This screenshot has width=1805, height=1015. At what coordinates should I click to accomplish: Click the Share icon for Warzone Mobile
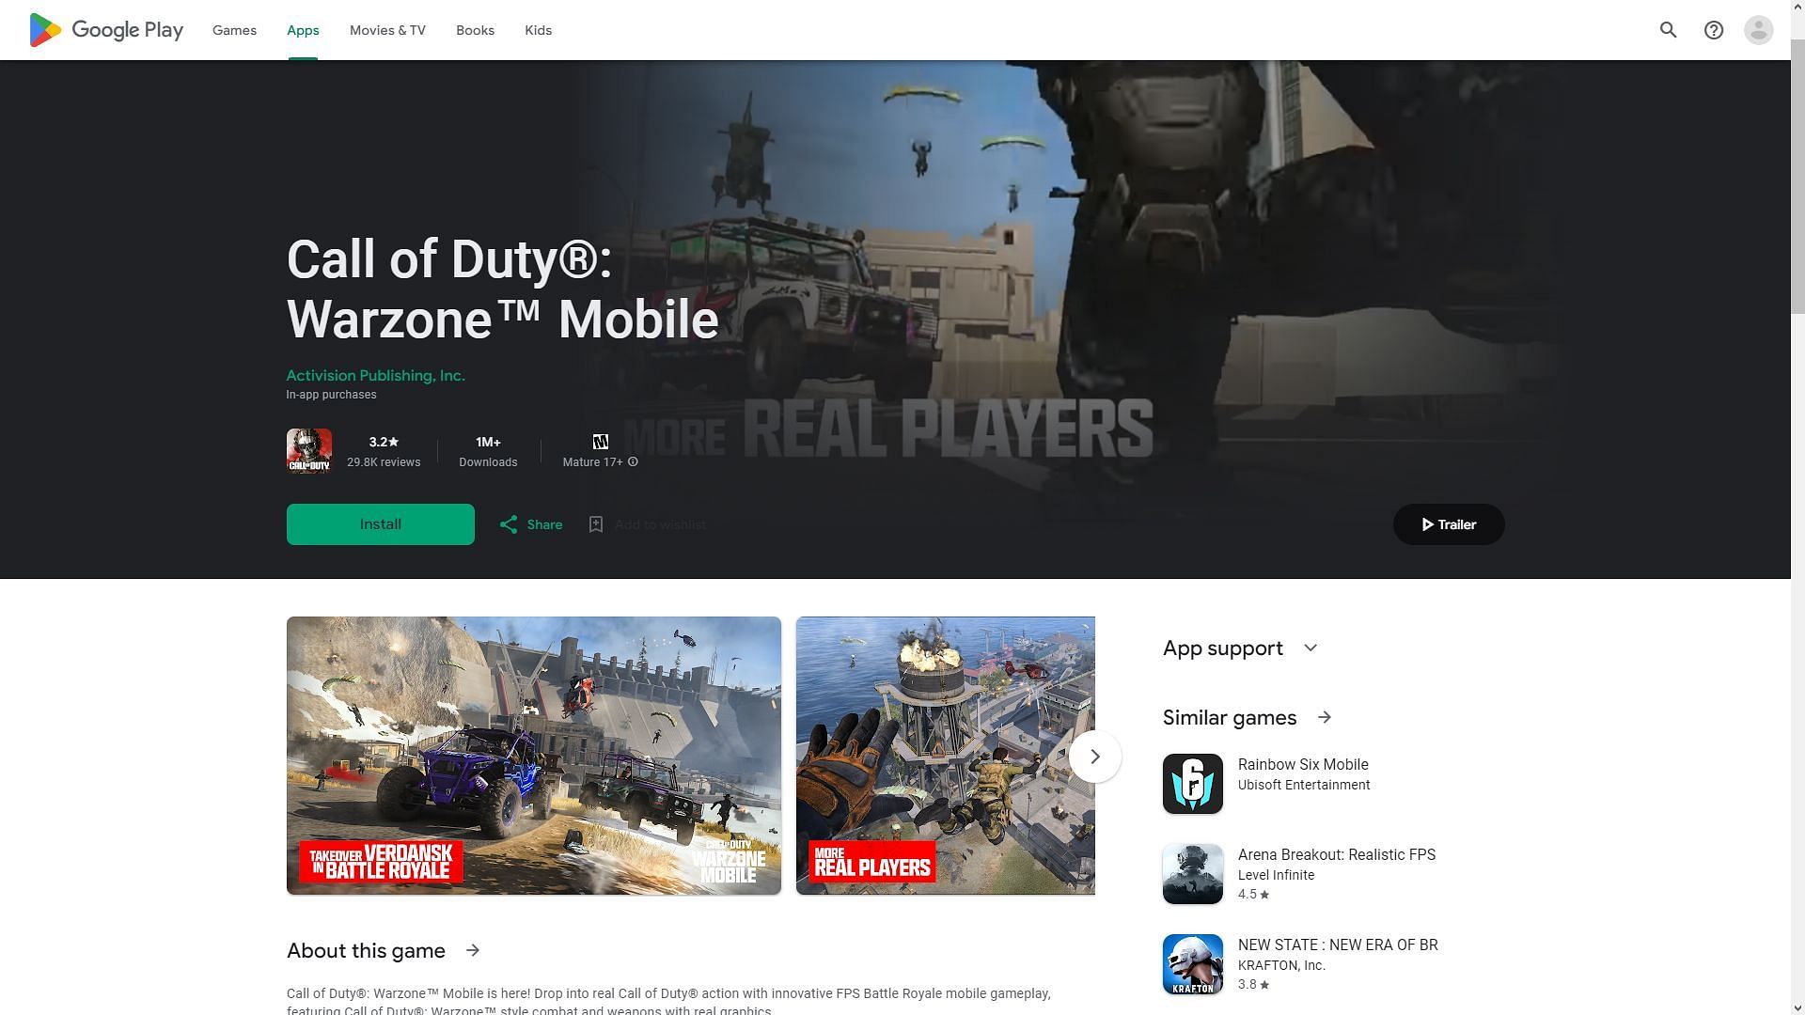(x=509, y=523)
